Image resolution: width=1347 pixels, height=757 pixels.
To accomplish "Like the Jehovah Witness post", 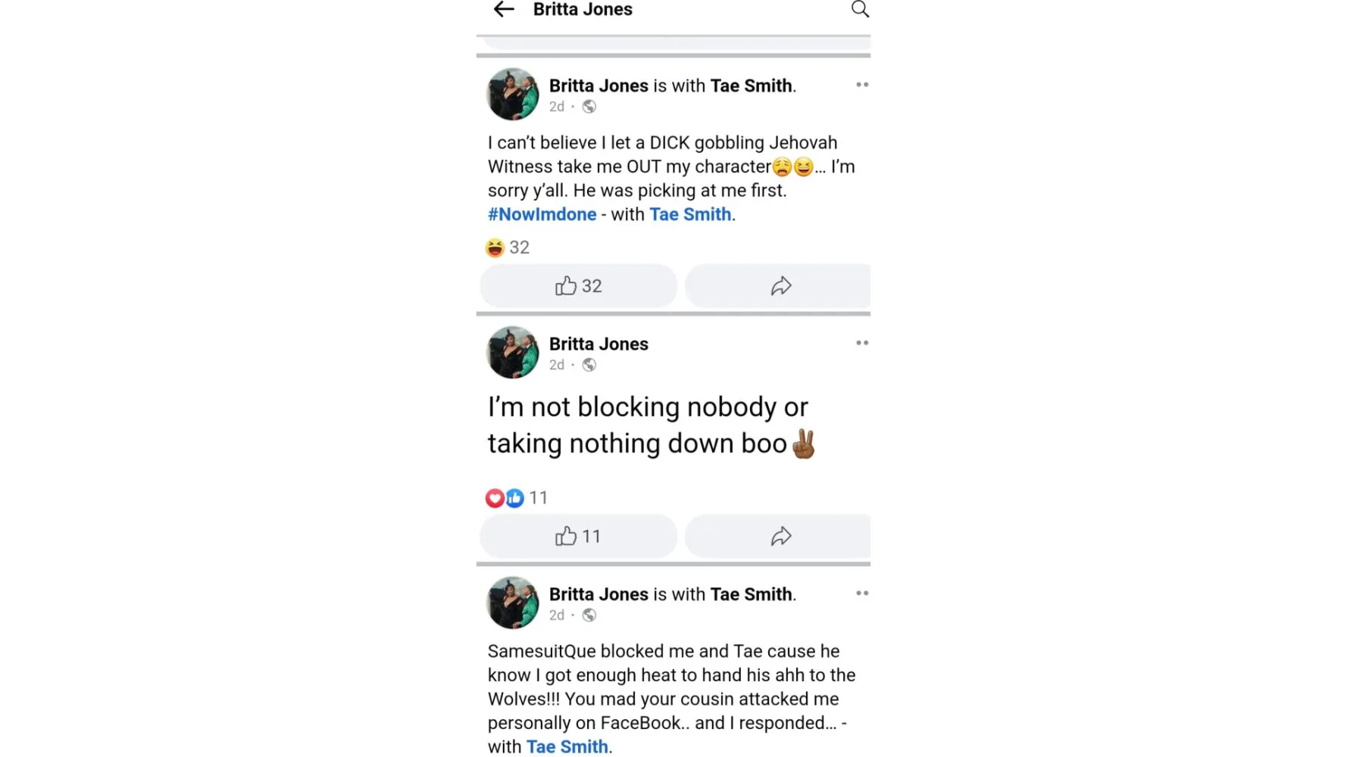I will click(578, 286).
